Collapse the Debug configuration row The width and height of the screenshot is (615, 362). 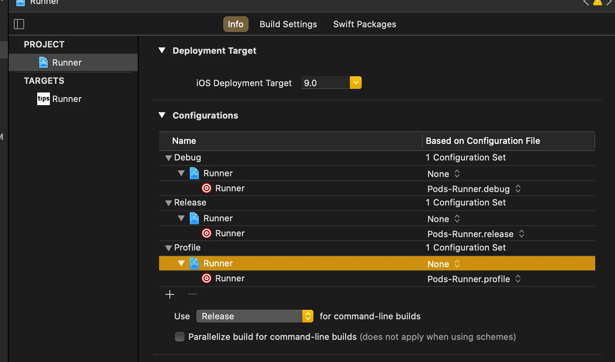coord(169,158)
